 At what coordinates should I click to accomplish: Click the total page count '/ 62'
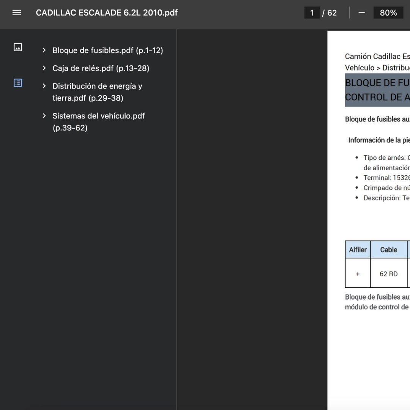[x=330, y=13]
